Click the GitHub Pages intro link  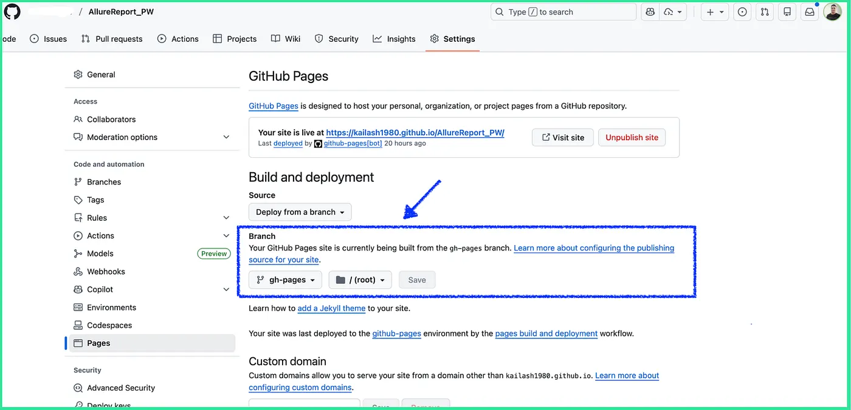pos(274,106)
